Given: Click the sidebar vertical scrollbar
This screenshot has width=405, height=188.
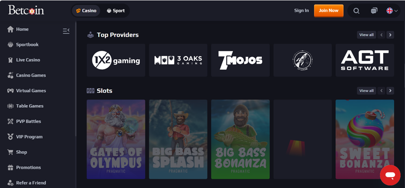Looking at the screenshot, I should tap(76, 79).
